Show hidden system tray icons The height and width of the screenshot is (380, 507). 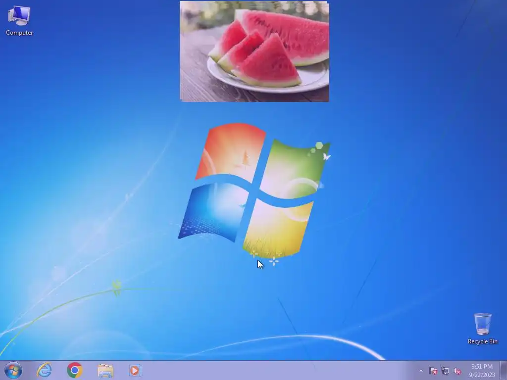[421, 371]
